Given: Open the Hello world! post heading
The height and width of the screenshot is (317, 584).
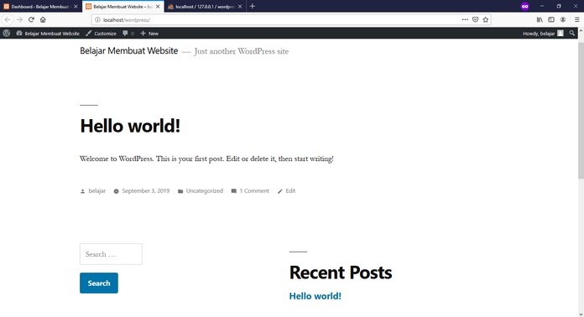Looking at the screenshot, I should pos(130,126).
